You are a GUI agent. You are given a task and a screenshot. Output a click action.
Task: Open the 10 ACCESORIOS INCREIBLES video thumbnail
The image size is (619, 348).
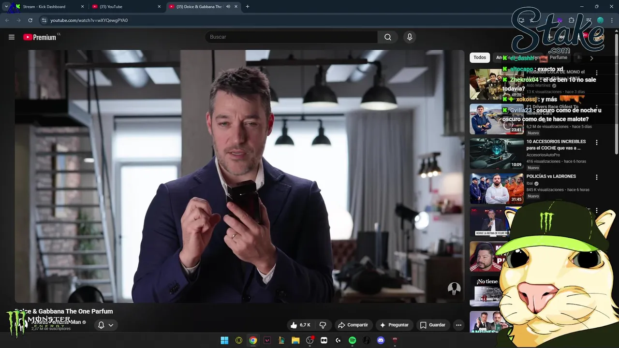pyautogui.click(x=497, y=154)
